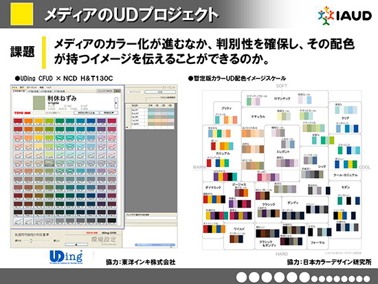Image resolution: width=378 pixels, height=284 pixels.
Task: Click the COLOR FINDER button in the UDing window
Action: click(x=105, y=91)
